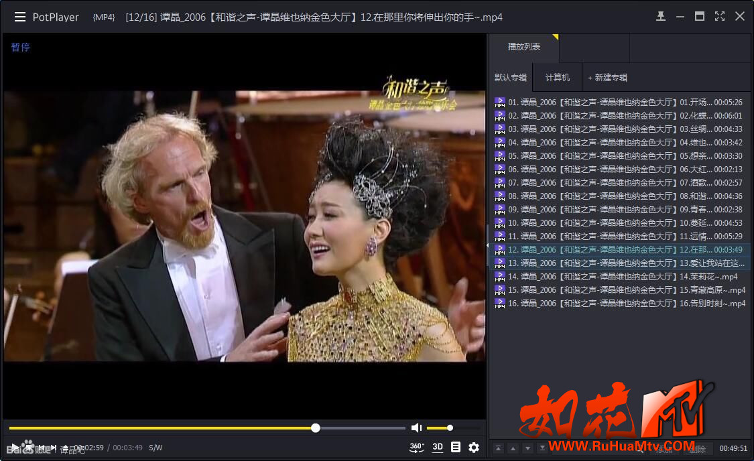The image size is (754, 461).
Task: Click the playlist panel collapse handle
Action: click(488, 245)
